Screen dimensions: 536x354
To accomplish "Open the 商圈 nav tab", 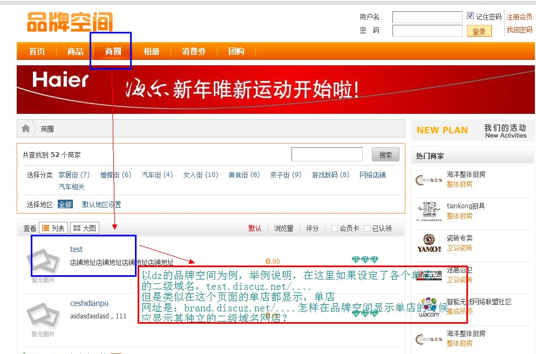I will 113,52.
